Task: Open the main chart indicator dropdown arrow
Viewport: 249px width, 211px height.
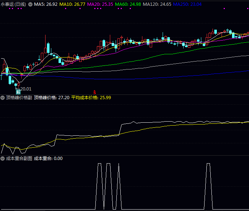Action: [30, 4]
